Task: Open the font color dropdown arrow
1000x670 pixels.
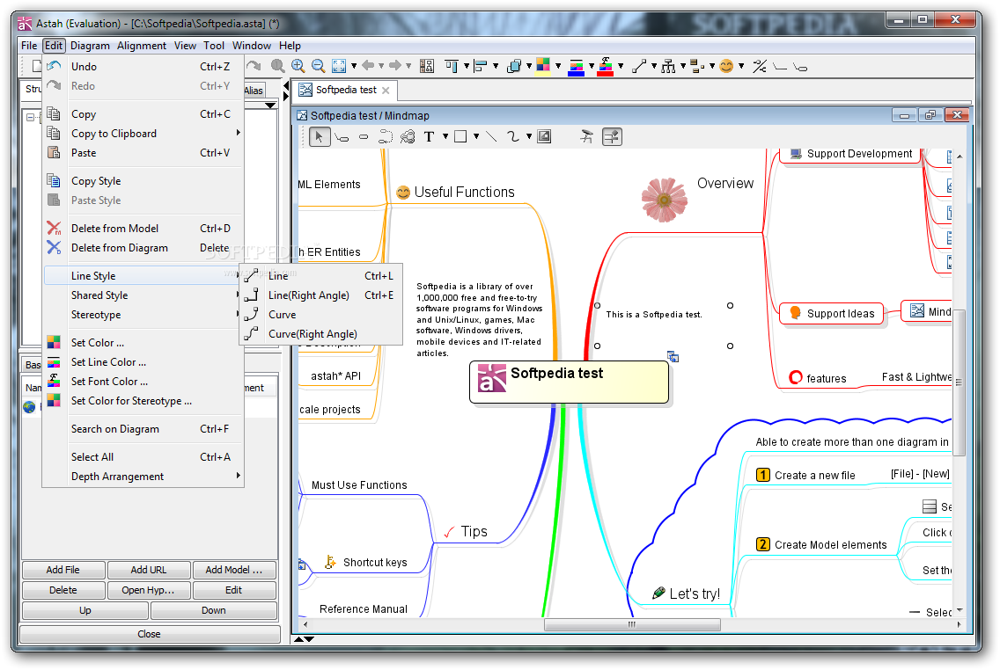Action: click(620, 66)
